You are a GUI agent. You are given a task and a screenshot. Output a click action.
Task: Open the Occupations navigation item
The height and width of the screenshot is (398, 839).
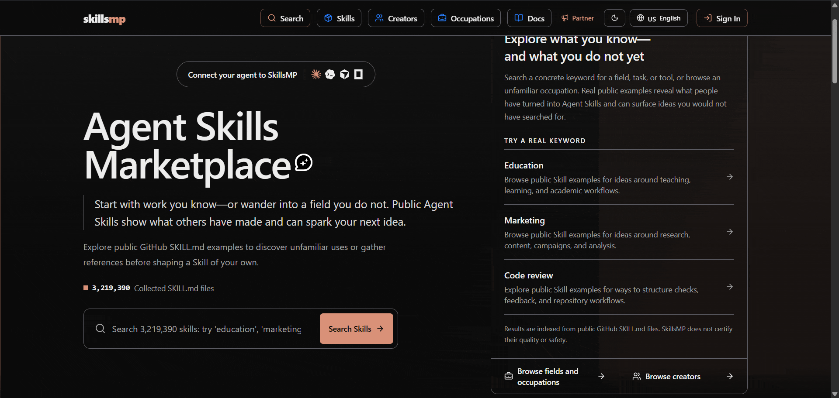(466, 18)
